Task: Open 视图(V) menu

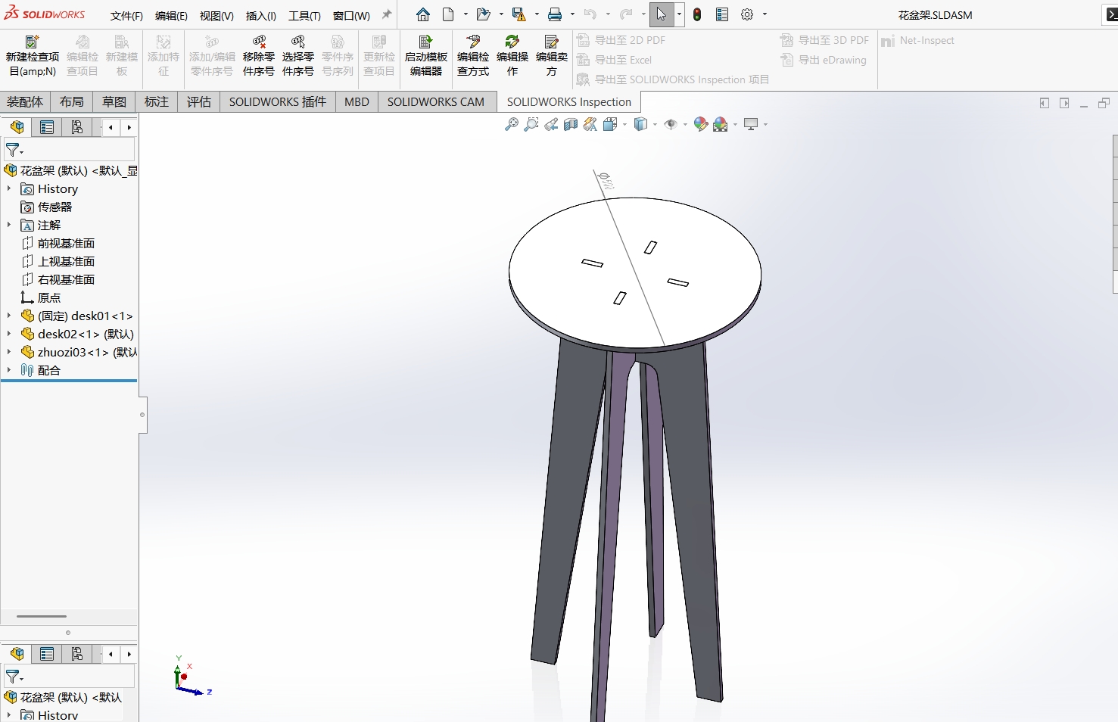Action: 216,15
